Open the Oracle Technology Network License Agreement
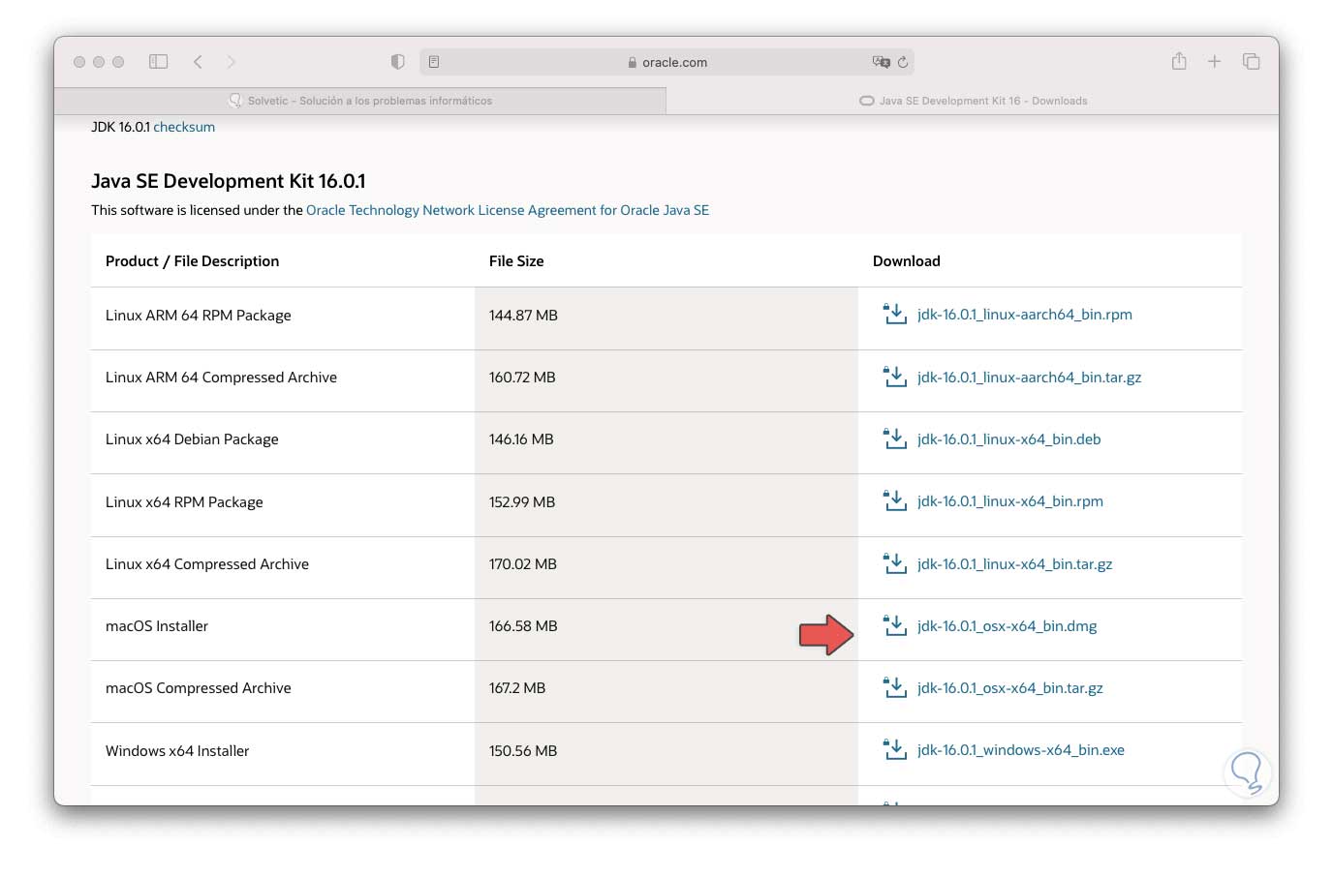 (x=507, y=210)
